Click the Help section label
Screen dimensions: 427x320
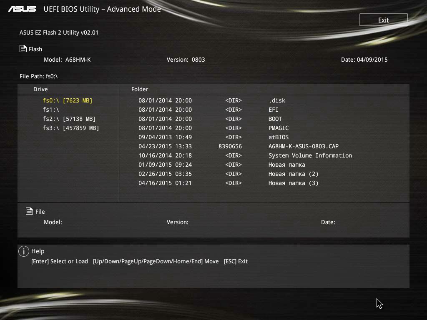click(x=38, y=251)
